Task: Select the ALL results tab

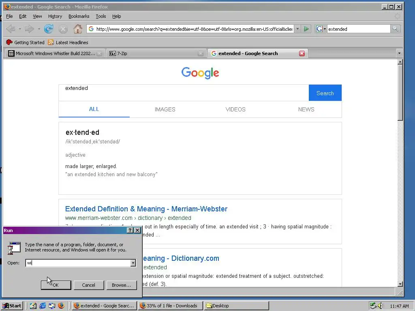Action: click(94, 109)
